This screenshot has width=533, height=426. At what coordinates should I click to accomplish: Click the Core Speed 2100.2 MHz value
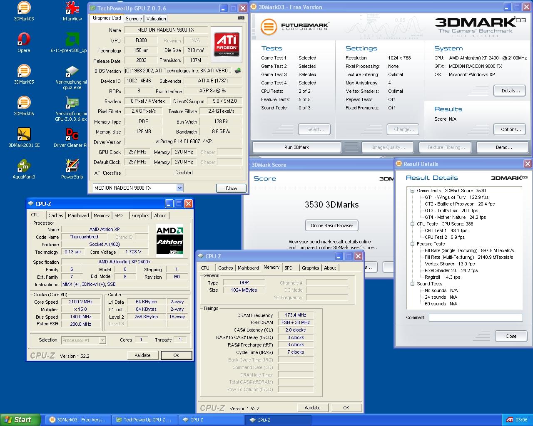click(81, 302)
